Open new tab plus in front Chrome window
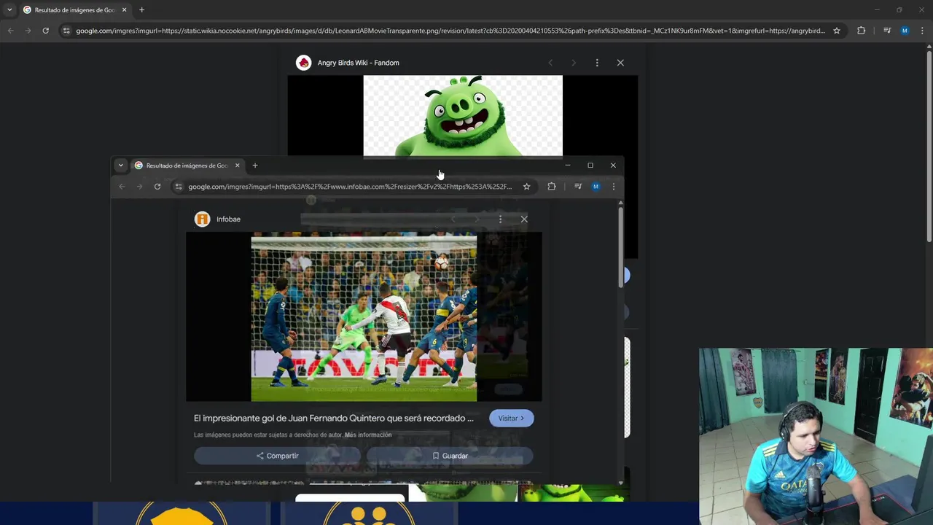Screen dimensions: 933x525 (255, 166)
